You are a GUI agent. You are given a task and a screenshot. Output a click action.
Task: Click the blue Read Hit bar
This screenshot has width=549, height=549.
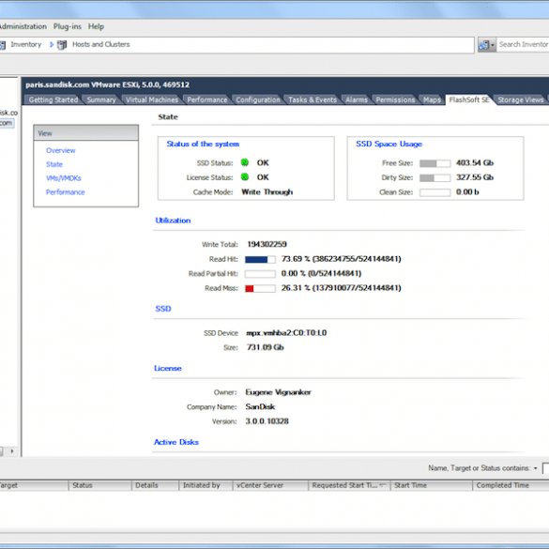(x=260, y=259)
